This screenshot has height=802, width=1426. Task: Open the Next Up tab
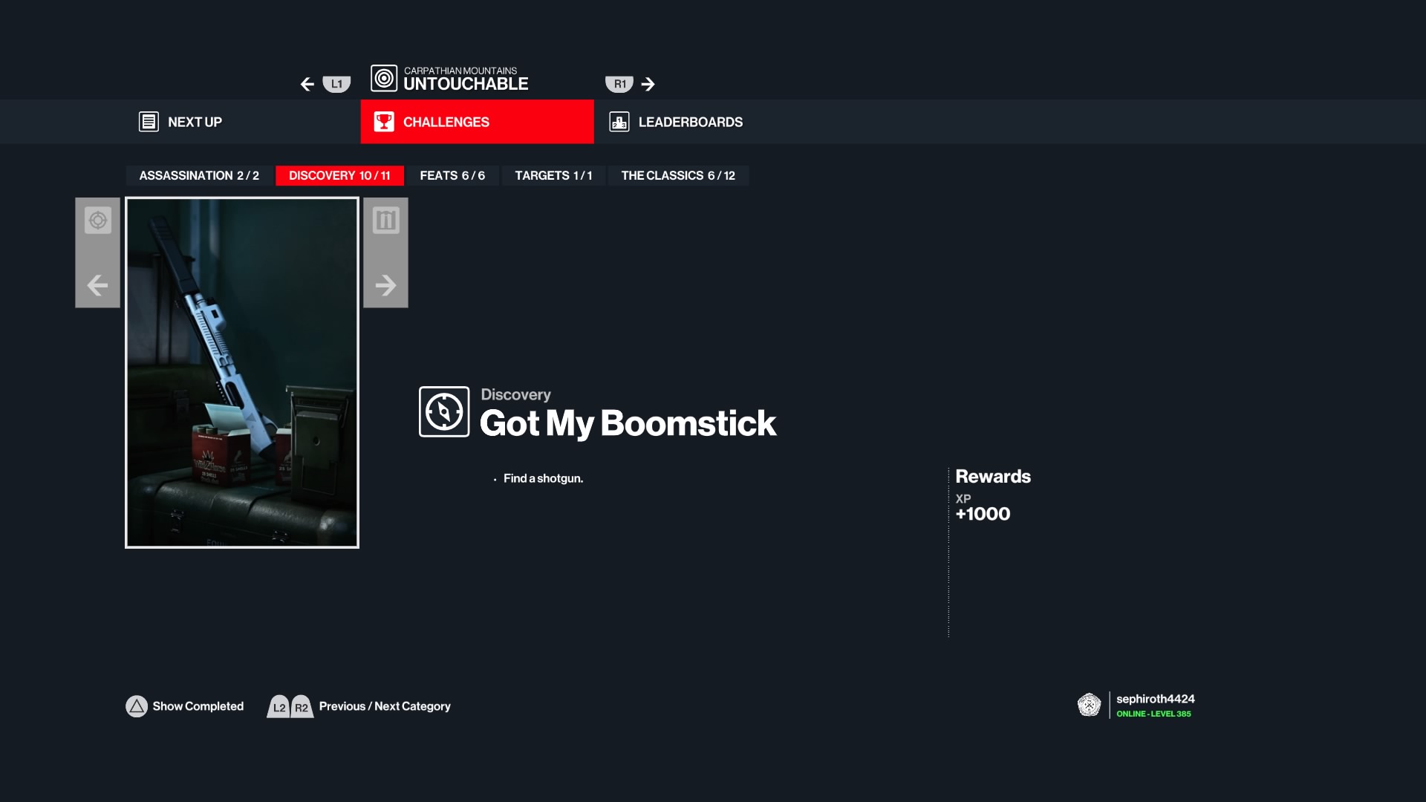(x=195, y=122)
